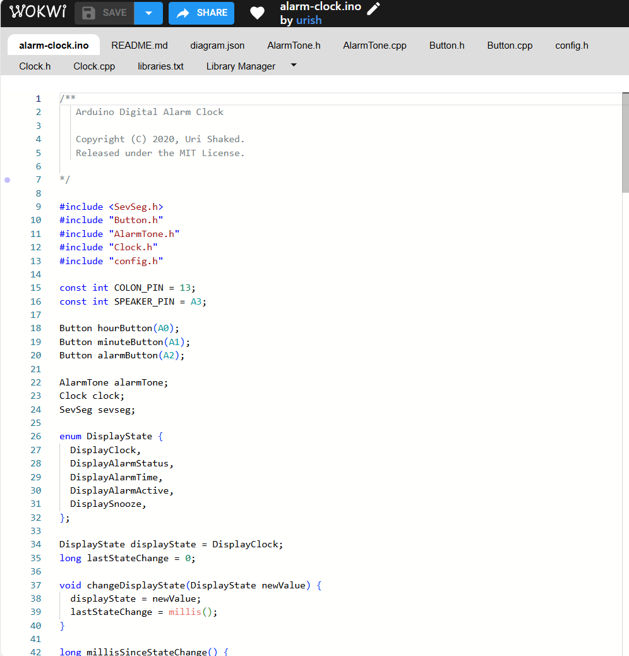
Task: Click 'SPEAKER_PIN' on line 16
Action: [x=144, y=301]
